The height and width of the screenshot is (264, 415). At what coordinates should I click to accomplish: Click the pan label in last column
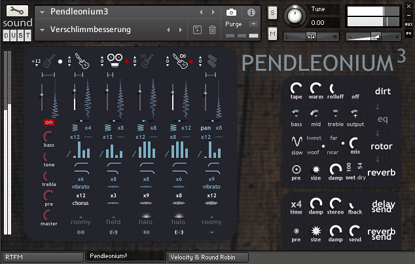click(x=206, y=128)
